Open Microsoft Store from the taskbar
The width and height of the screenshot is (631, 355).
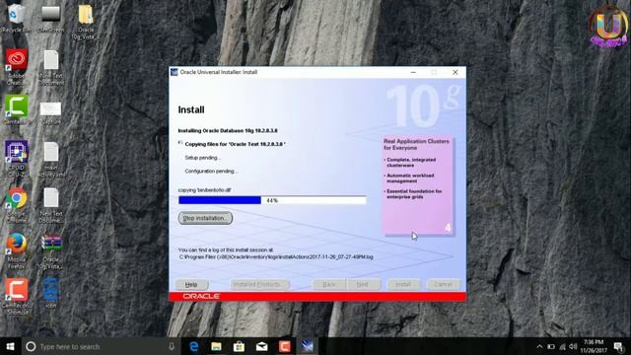click(x=239, y=346)
